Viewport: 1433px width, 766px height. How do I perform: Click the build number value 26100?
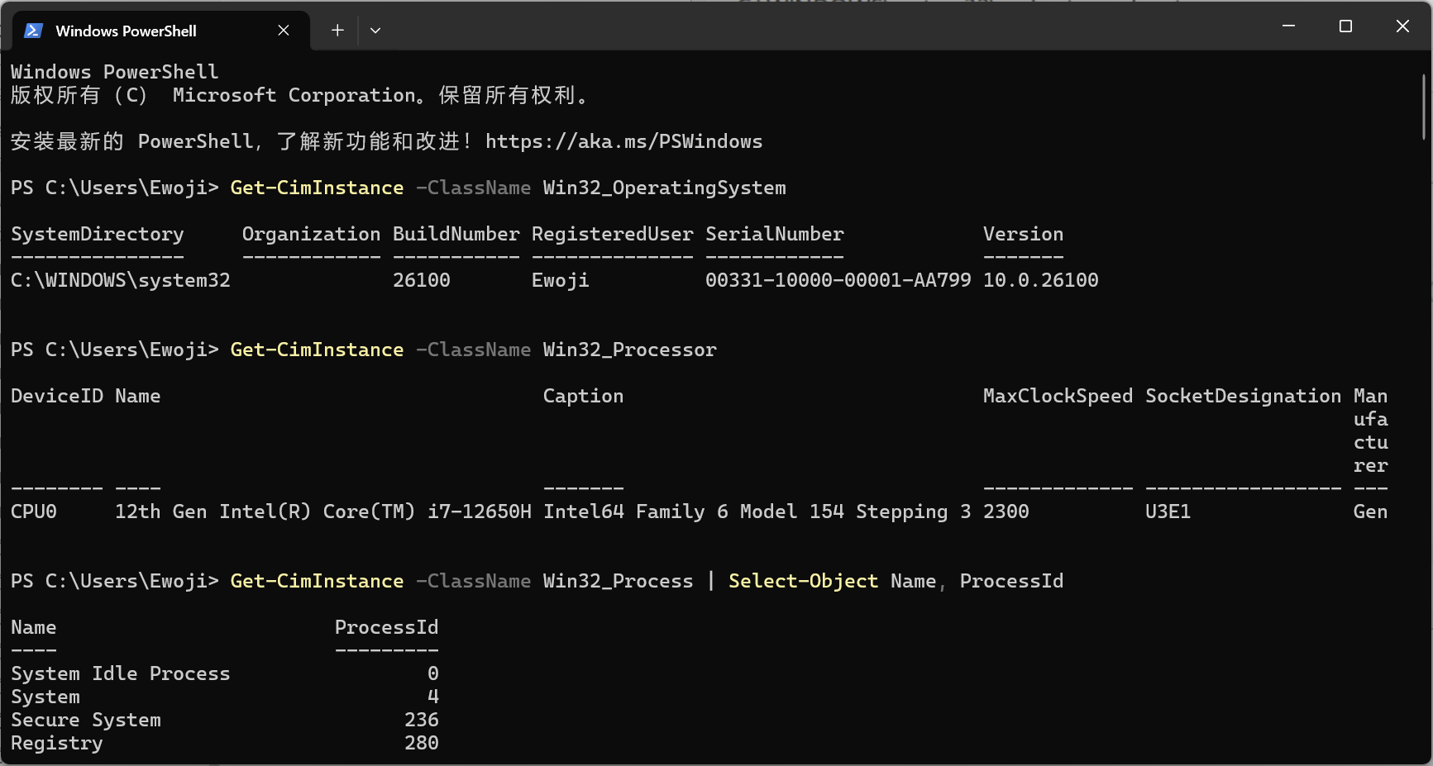(422, 280)
